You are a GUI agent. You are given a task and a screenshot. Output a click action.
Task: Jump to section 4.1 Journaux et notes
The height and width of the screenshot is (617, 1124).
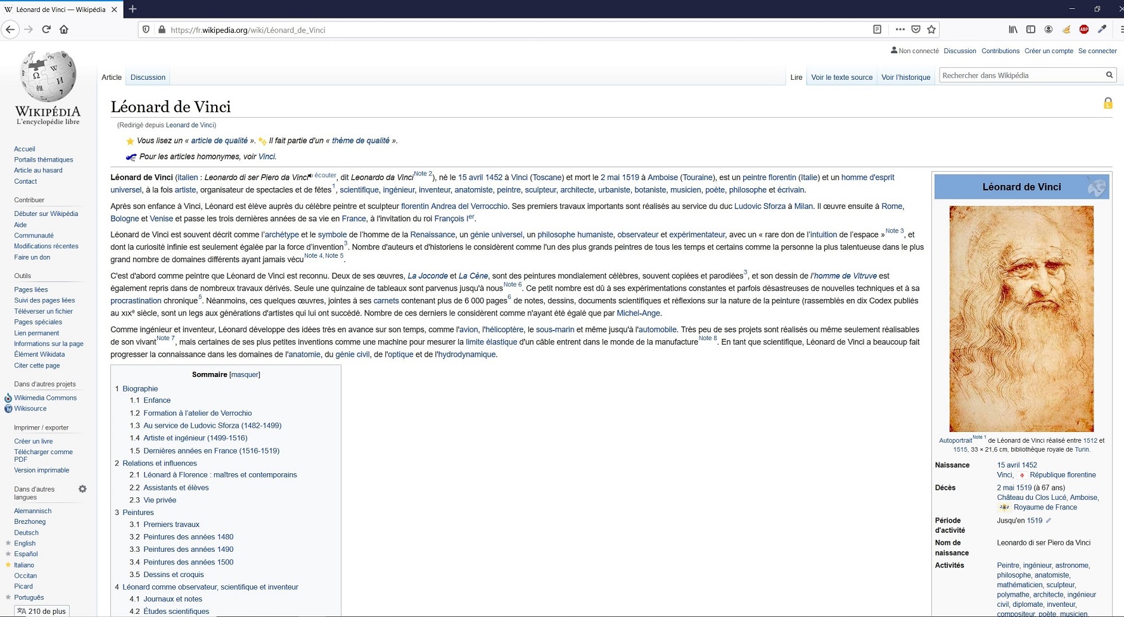[172, 599]
